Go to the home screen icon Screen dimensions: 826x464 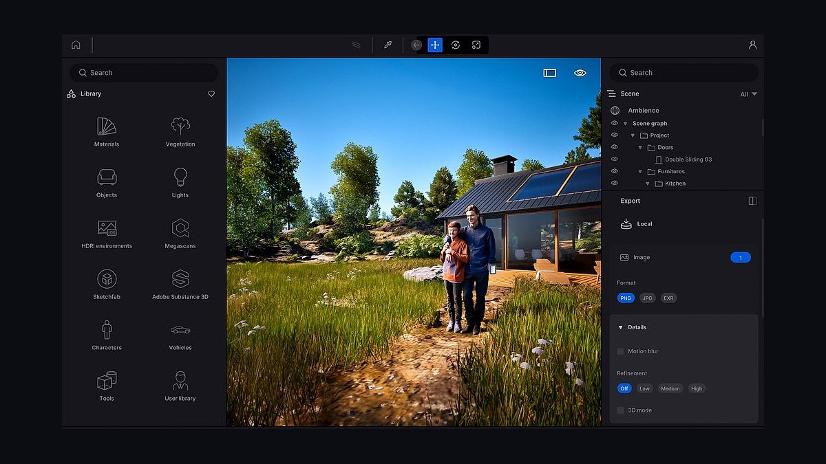[x=76, y=45]
